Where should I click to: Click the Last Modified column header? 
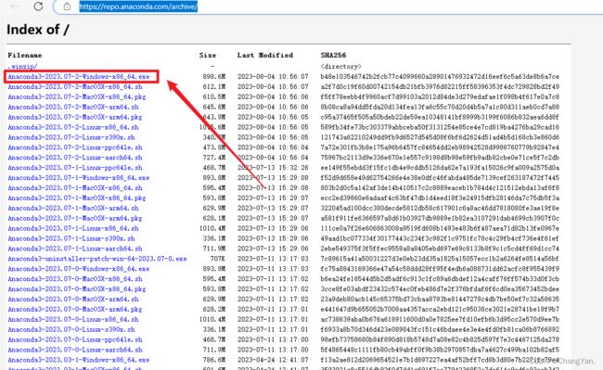(x=265, y=56)
